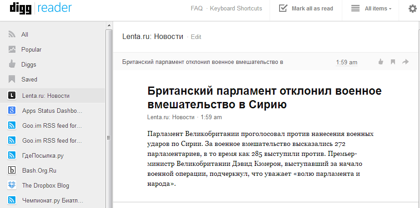Click the second Goo.im RSS feed icon
This screenshot has height=208, width=420.
pyautogui.click(x=12, y=140)
